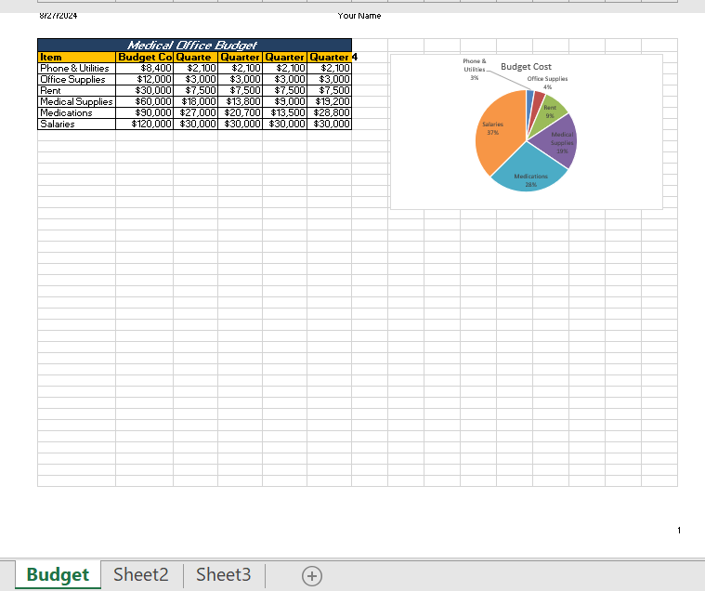Click the $18,000 quarter cell
Screen dimensions: 705x591
tap(196, 101)
